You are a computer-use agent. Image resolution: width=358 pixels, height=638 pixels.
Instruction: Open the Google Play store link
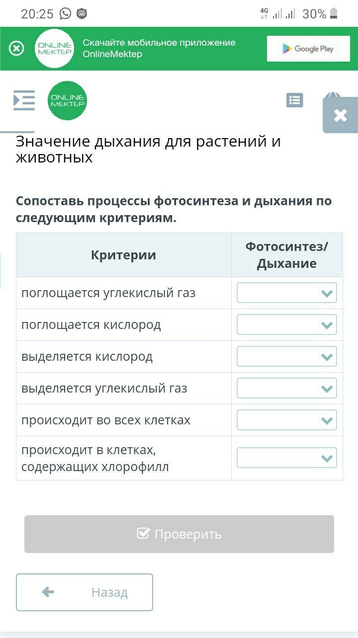tap(308, 49)
